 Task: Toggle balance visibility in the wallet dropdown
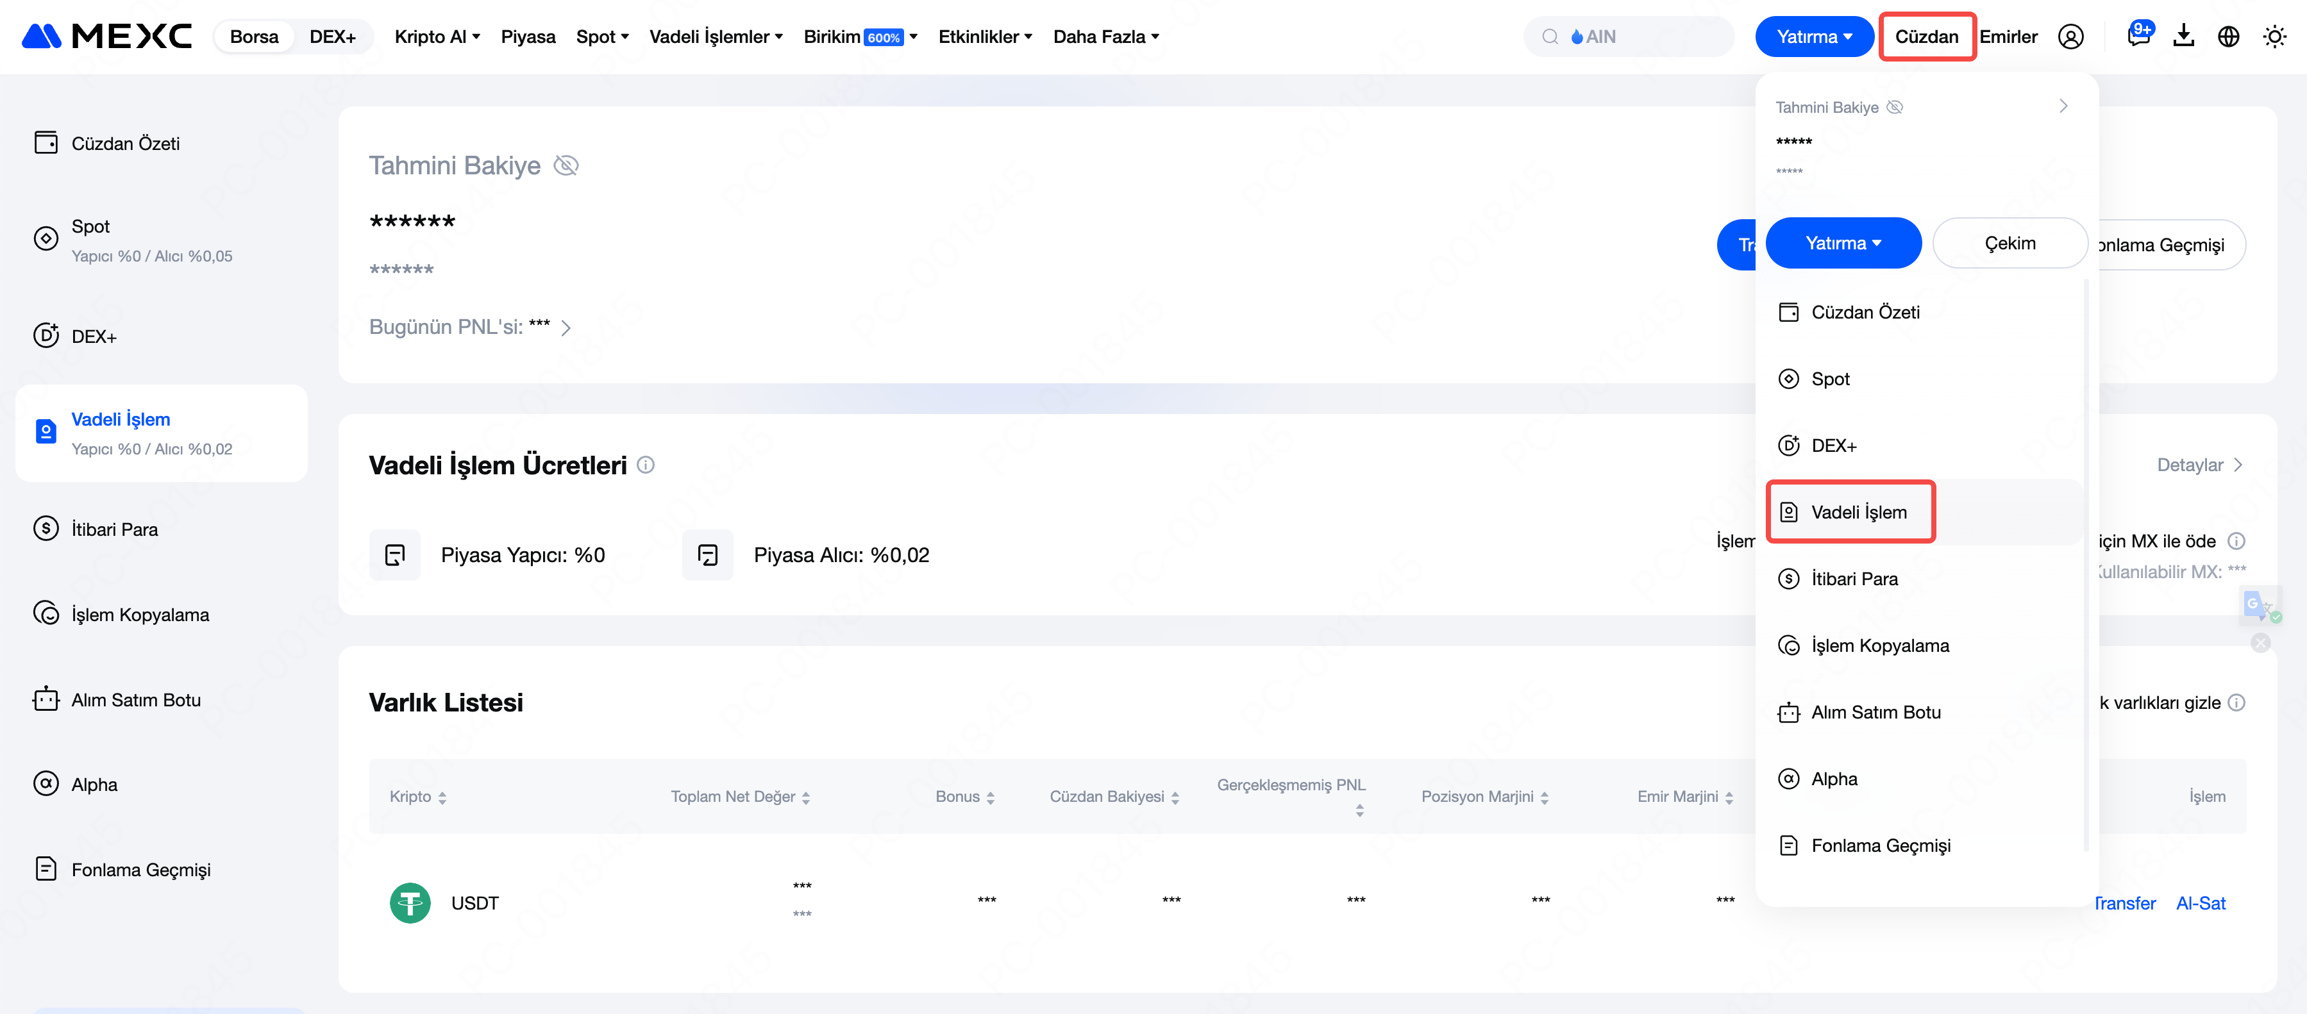[x=1894, y=108]
